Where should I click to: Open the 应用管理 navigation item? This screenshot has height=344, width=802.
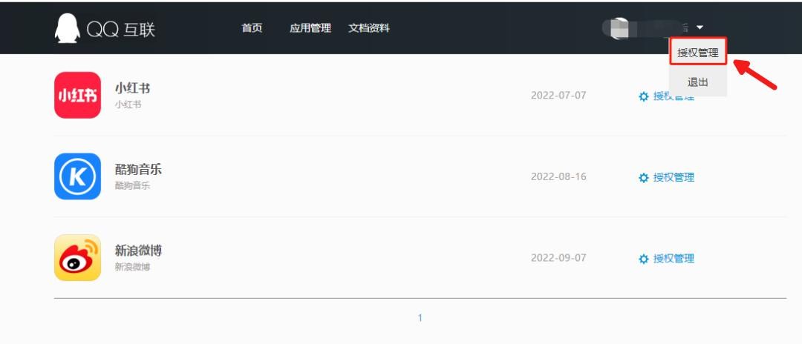click(310, 28)
